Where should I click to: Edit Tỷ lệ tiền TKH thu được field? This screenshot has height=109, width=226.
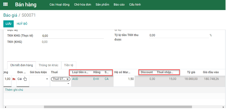[179, 35]
